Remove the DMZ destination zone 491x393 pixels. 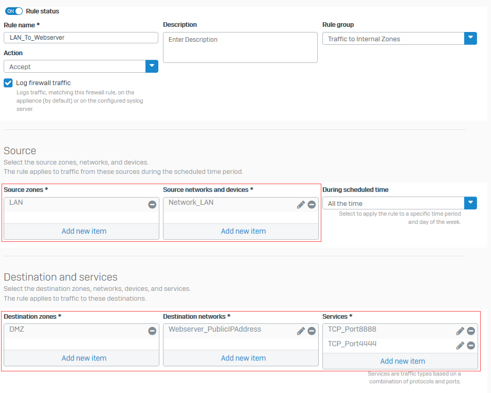152,331
